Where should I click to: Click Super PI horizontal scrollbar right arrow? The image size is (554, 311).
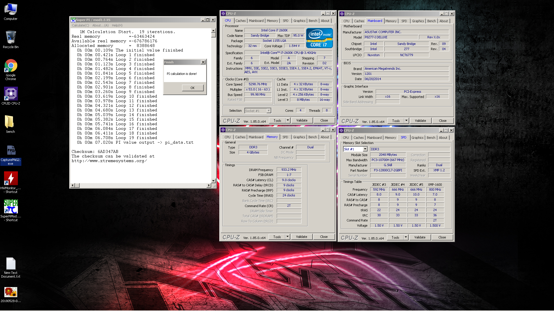coord(209,185)
